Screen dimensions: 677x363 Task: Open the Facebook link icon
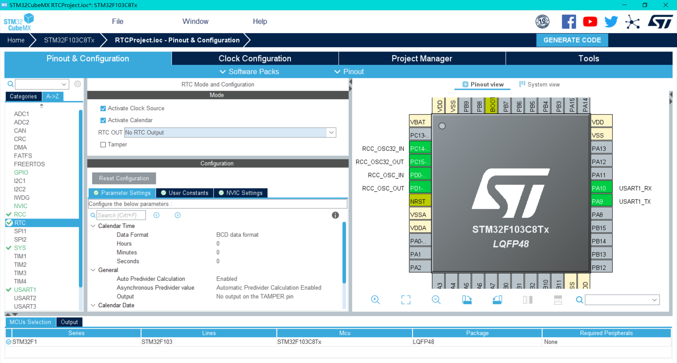(x=569, y=21)
